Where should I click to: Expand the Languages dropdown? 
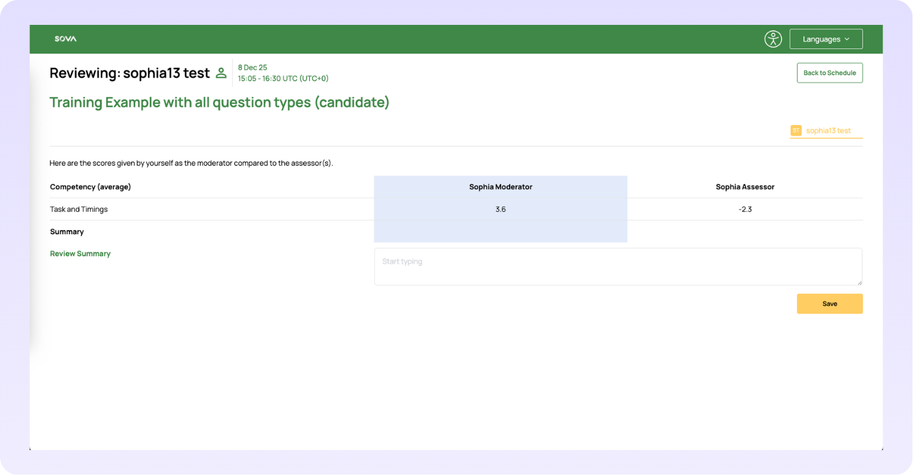[825, 39]
